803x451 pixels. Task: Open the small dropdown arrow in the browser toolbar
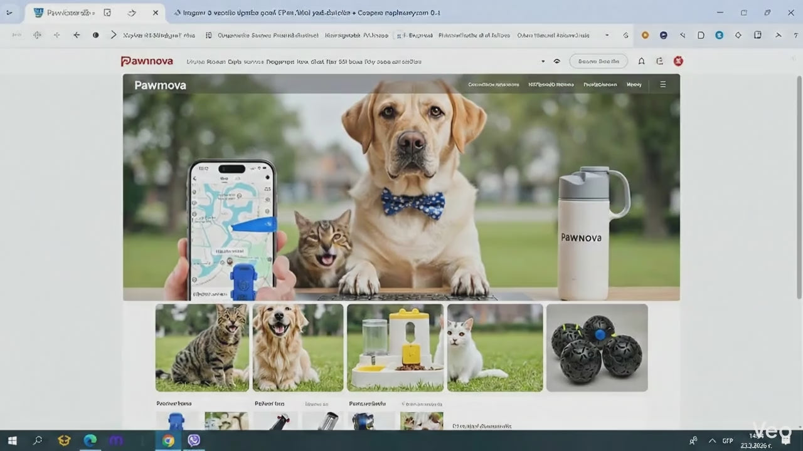coord(607,36)
